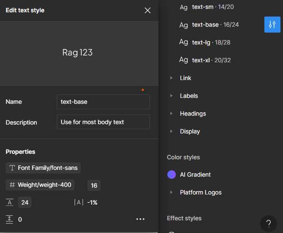This screenshot has width=283, height=233.
Task: Click the Font Family/font-sans variable chip
Action: click(x=43, y=168)
